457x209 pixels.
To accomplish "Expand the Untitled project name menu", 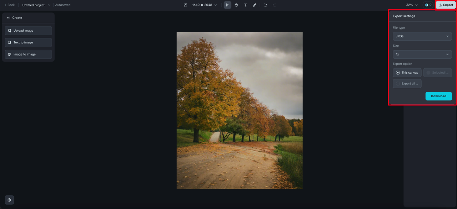I will pos(36,5).
